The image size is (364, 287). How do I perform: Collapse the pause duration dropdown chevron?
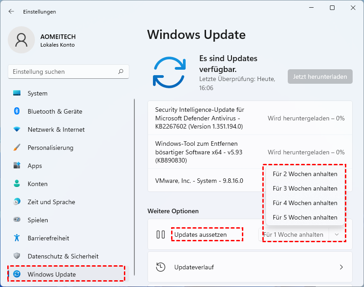(337, 234)
